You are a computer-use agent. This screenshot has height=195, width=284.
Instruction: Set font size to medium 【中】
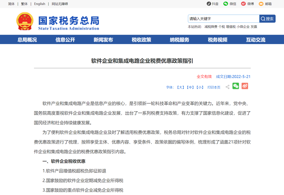(x=190, y=87)
